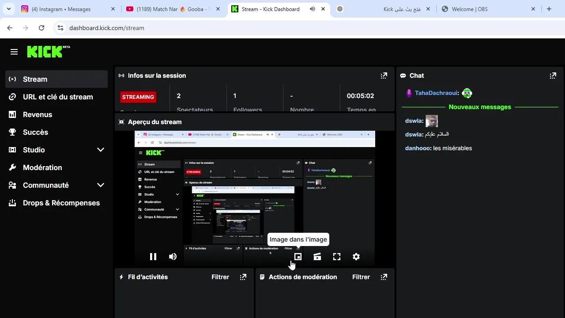Screen dimensions: 565x318
Task: Close the Instagram Messages tab
Action: point(113,9)
